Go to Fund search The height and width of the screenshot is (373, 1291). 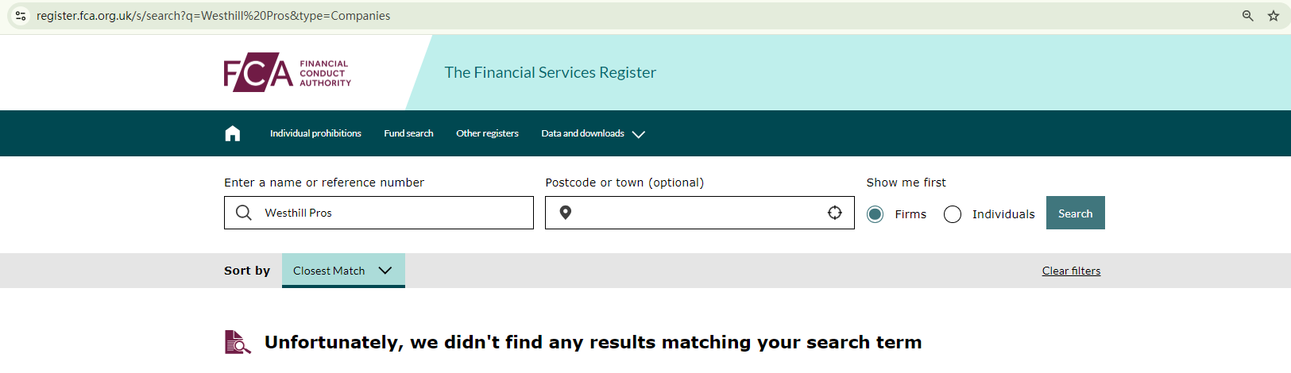pyautogui.click(x=408, y=133)
